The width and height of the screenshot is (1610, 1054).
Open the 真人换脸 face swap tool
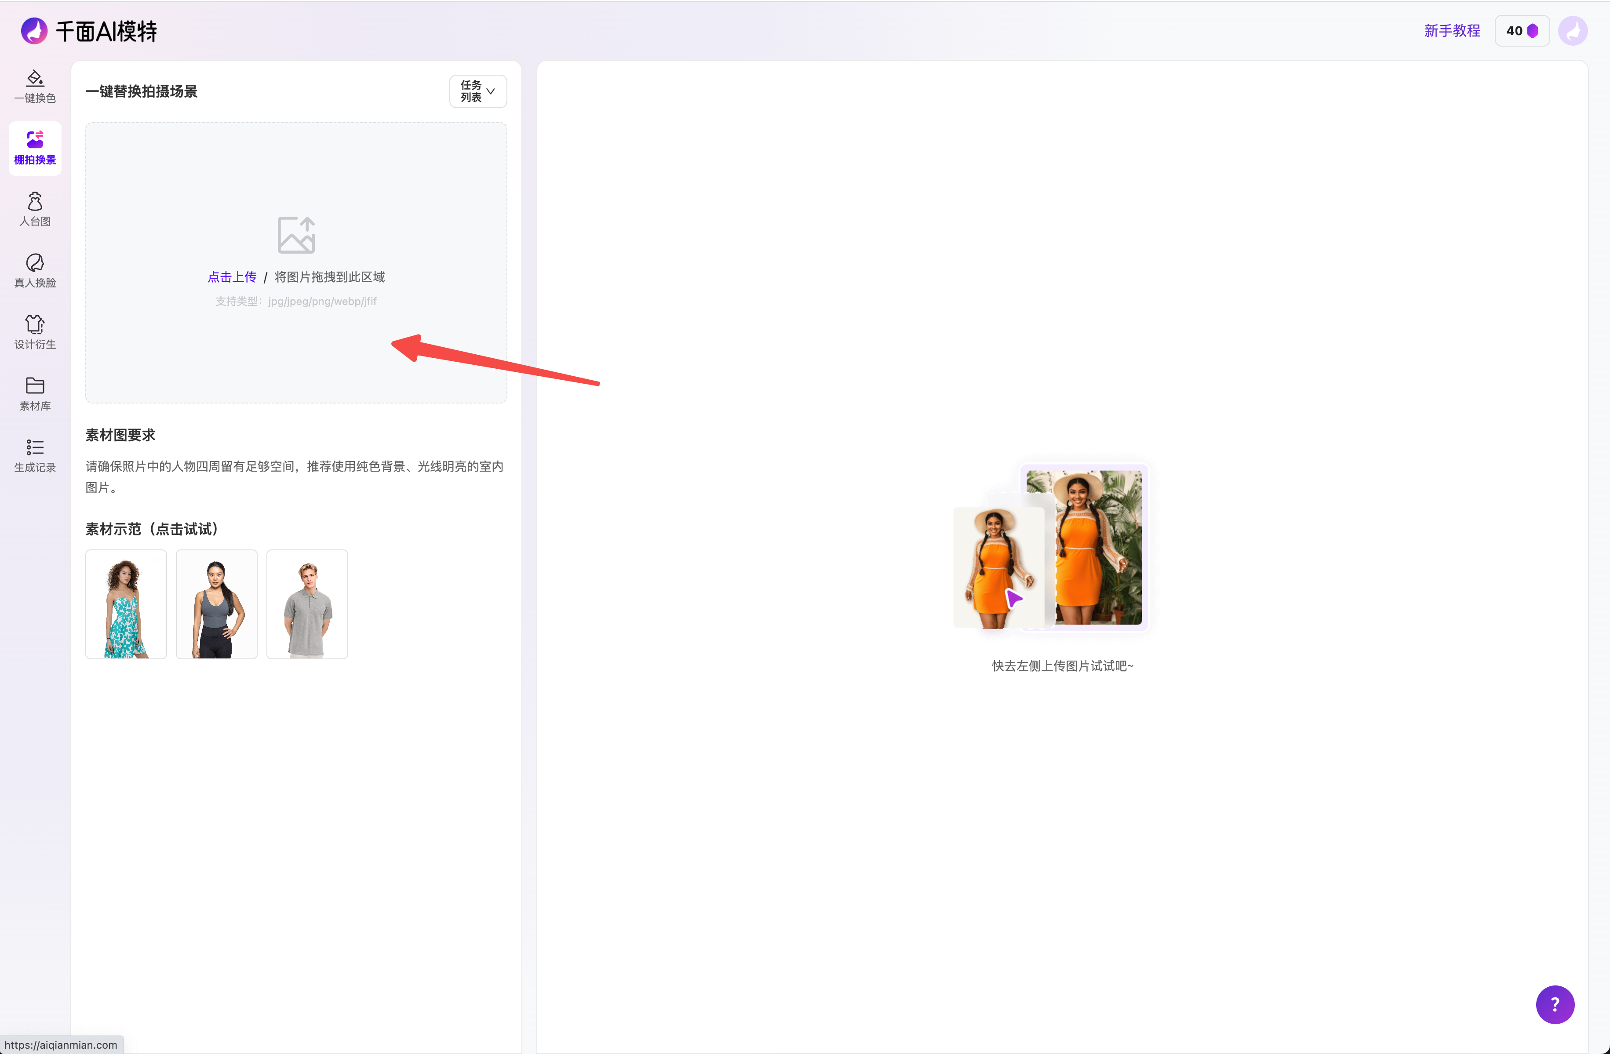[x=35, y=271]
